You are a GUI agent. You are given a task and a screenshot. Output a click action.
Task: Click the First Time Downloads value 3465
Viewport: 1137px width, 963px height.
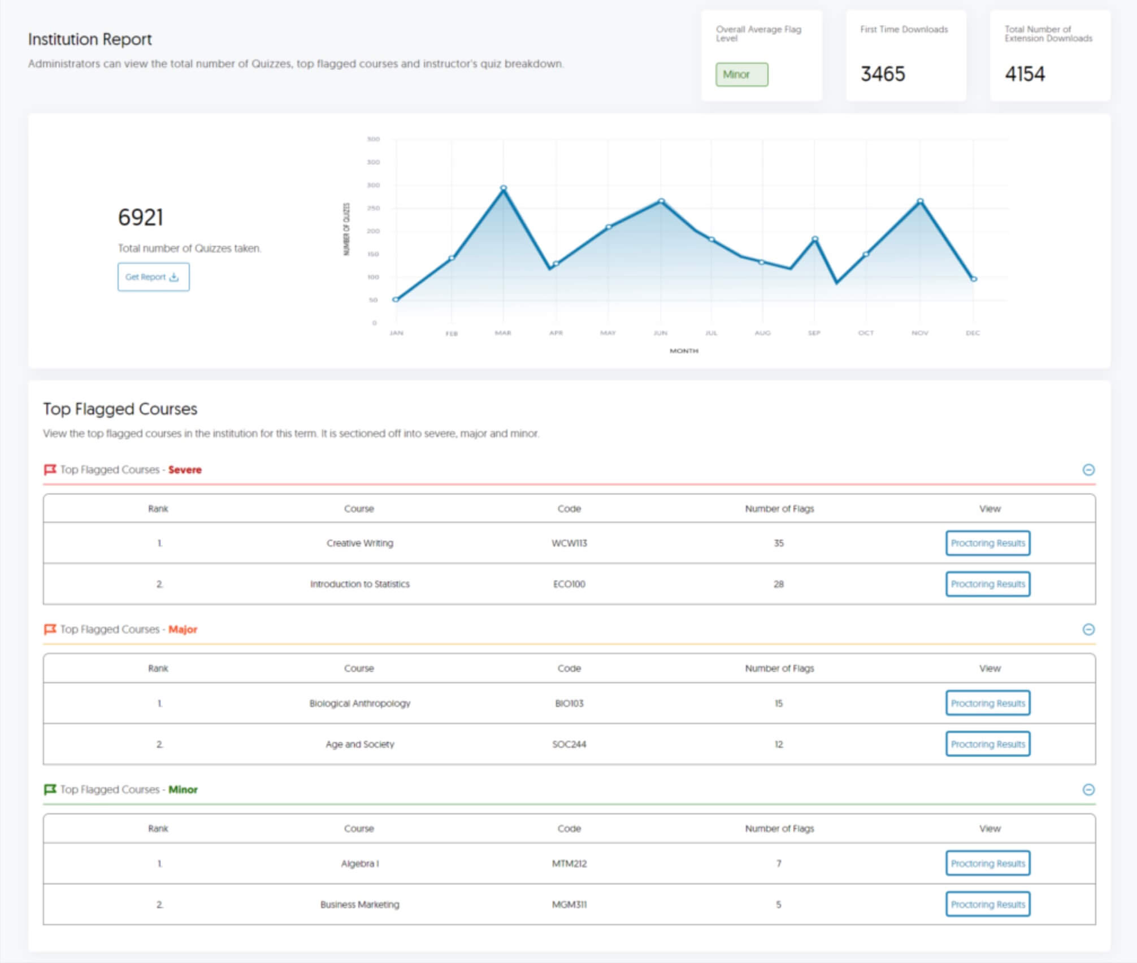point(883,74)
